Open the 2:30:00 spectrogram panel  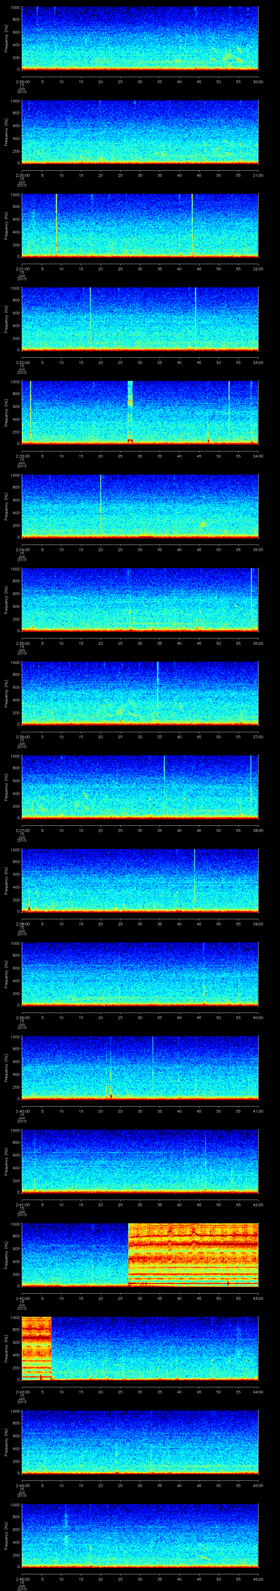tap(140, 132)
